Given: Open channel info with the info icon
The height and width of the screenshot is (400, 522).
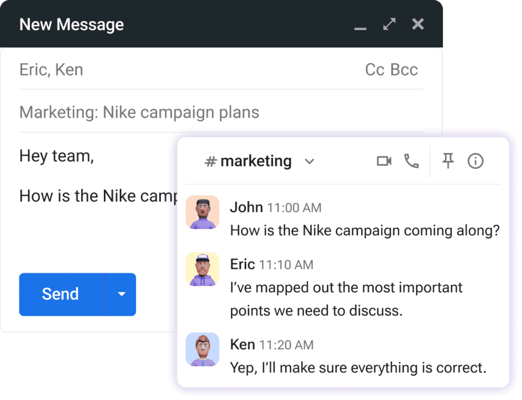Looking at the screenshot, I should (x=475, y=161).
